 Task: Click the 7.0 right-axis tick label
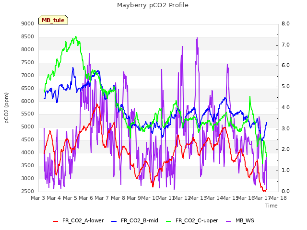click(x=285, y=45)
